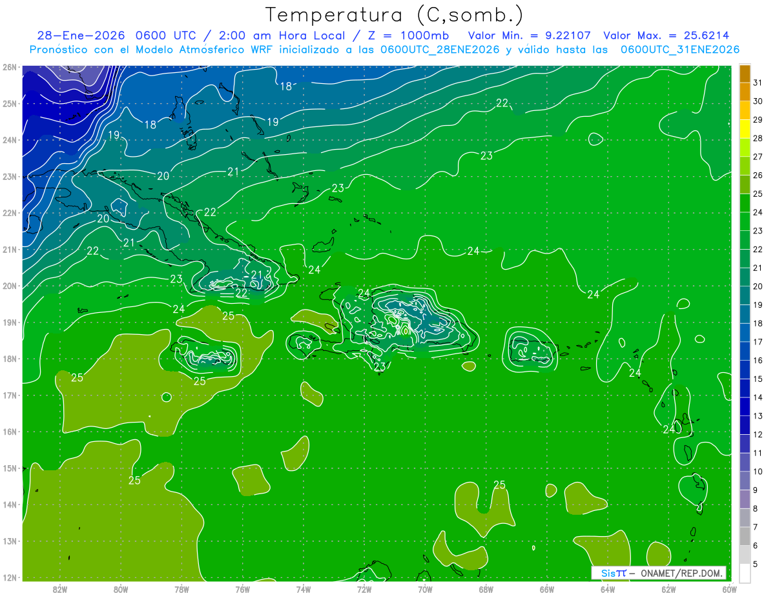The height and width of the screenshot is (598, 775).
Task: Click the legend value 28
Action: point(758,138)
